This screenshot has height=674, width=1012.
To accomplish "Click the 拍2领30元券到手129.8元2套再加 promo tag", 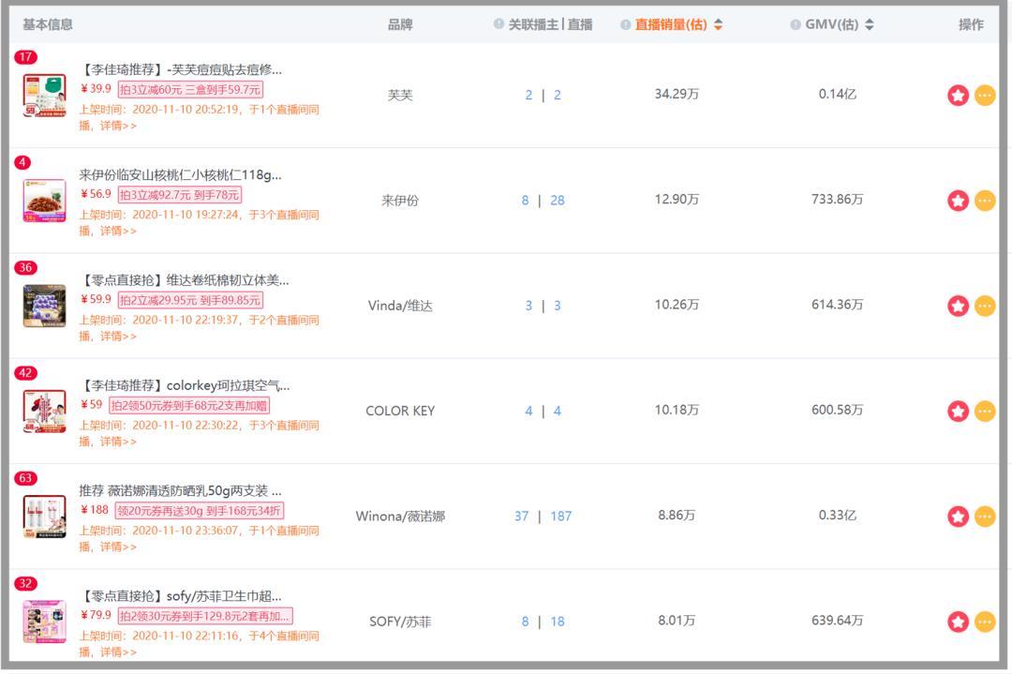I will coord(205,616).
